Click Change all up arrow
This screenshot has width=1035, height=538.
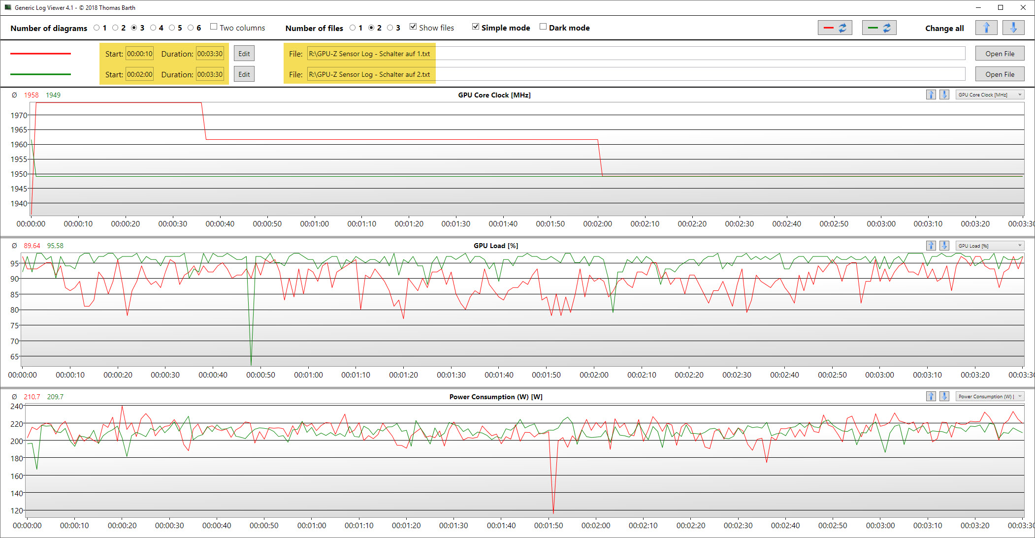tap(986, 28)
